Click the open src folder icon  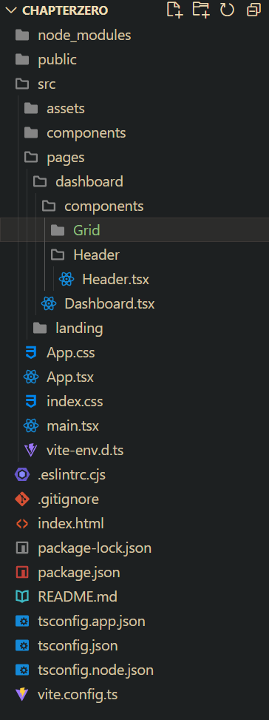[x=22, y=84]
